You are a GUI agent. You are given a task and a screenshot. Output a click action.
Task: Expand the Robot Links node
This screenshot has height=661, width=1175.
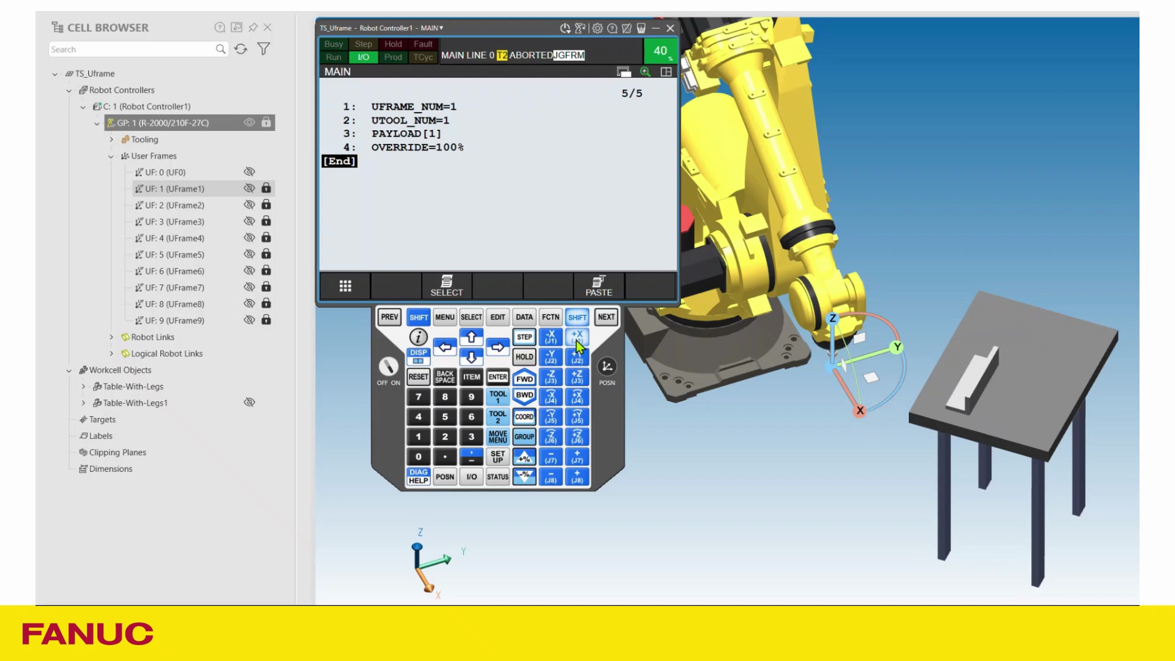click(x=111, y=337)
